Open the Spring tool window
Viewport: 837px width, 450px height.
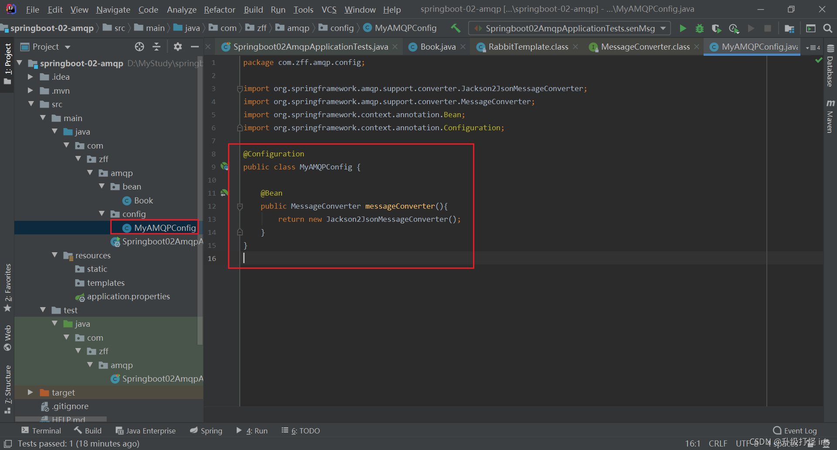point(206,430)
